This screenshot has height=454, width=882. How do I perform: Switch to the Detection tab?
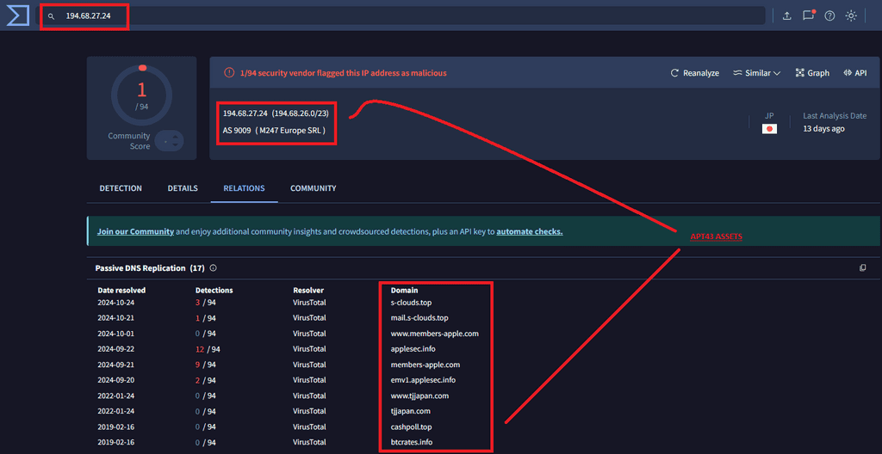coord(121,188)
